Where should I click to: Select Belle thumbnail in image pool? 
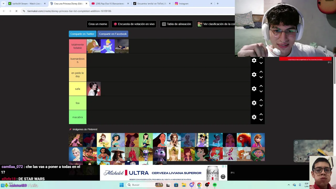pyautogui.click(x=104, y=140)
